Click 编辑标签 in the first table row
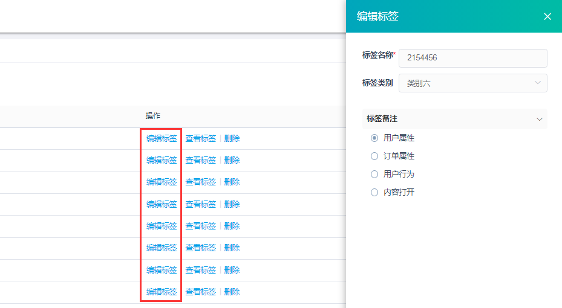Screen dimensions: 562x308 tap(162, 138)
